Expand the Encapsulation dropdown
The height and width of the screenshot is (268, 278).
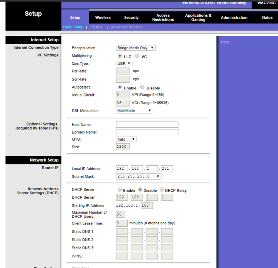pos(135,48)
